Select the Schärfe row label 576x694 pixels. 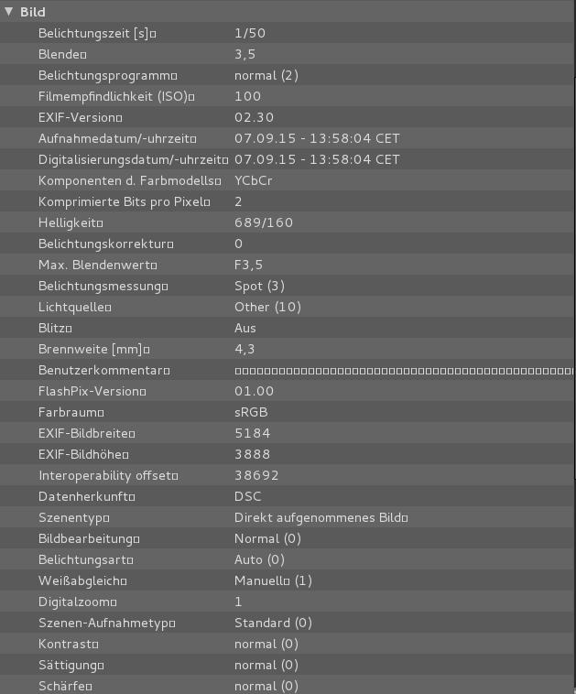click(64, 686)
